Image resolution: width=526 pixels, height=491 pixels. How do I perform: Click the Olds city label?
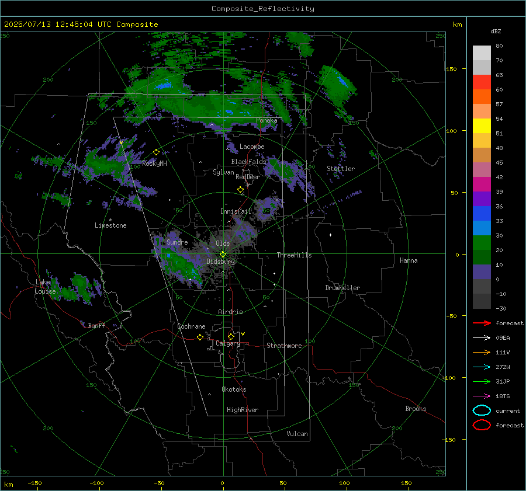point(223,243)
